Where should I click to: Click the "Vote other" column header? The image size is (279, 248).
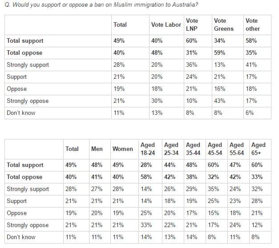click(252, 25)
